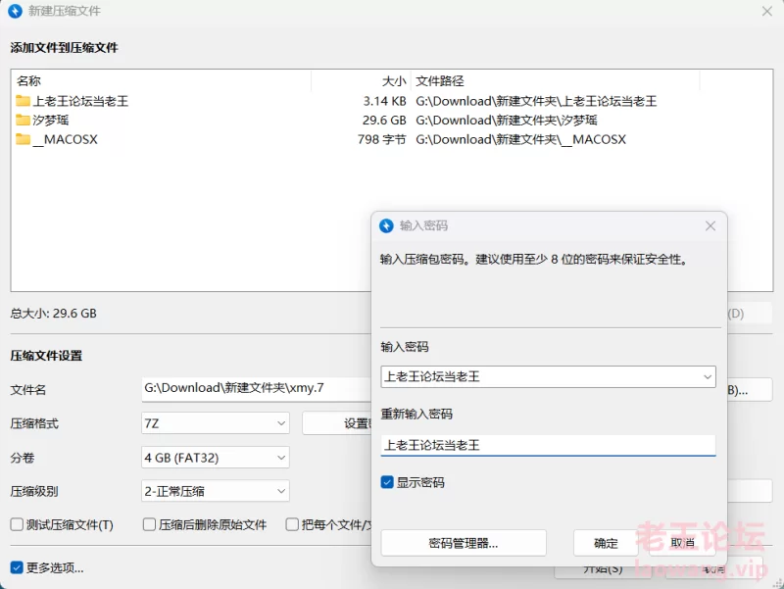
Task: Open 密码管理器... button
Action: tap(463, 543)
